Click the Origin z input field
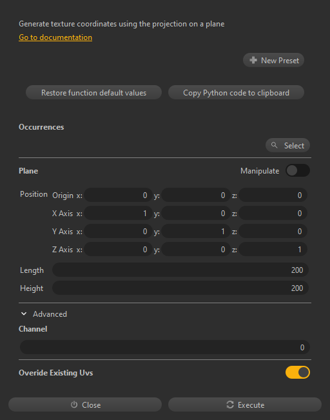This screenshot has height=420, width=330. [273, 195]
